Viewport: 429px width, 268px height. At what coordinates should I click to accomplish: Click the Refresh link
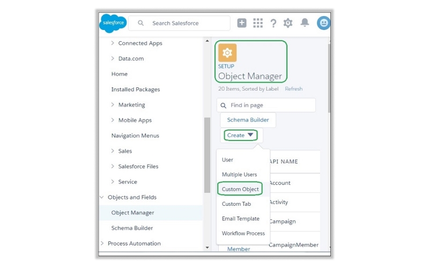pyautogui.click(x=293, y=88)
